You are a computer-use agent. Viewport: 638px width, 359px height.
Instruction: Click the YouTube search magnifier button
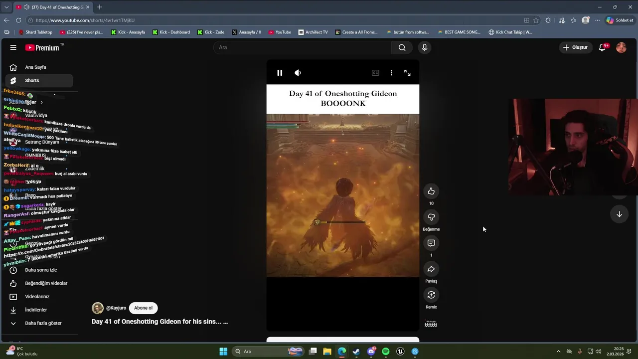(x=402, y=47)
